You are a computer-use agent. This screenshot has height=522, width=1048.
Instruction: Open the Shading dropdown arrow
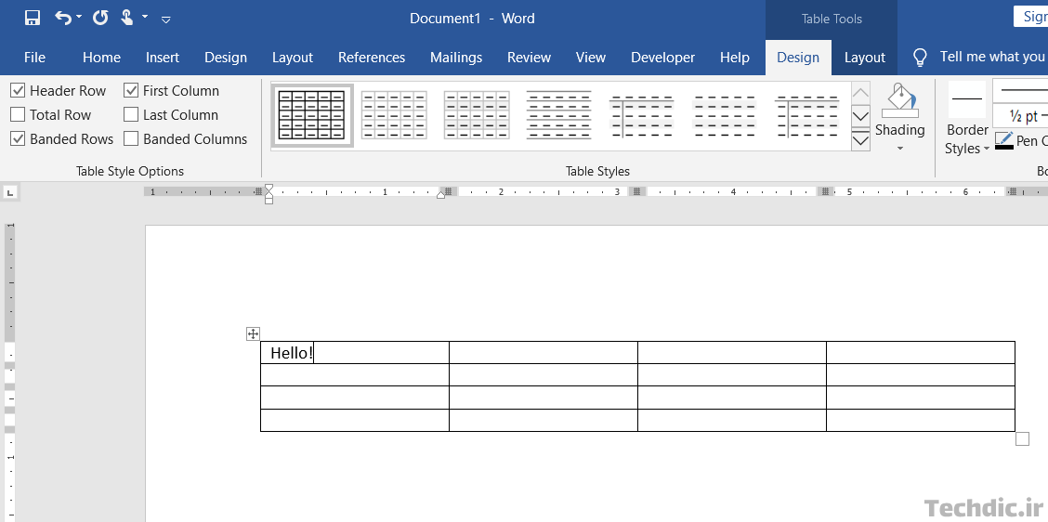[x=899, y=149]
